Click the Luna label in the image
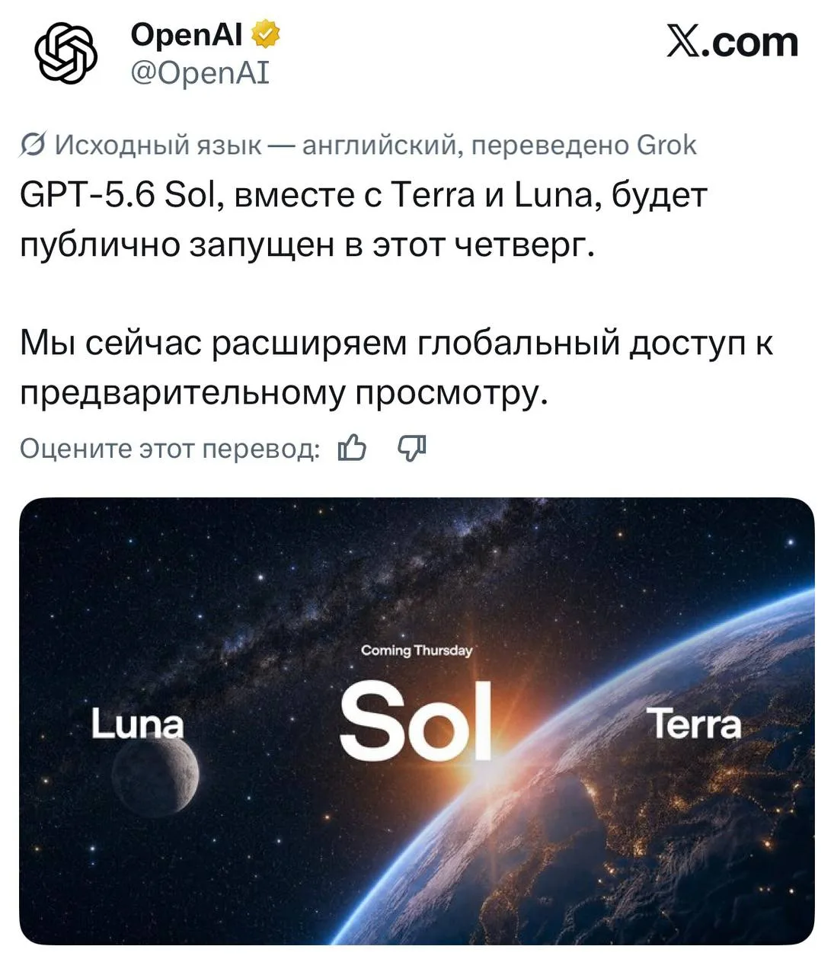 [137, 724]
